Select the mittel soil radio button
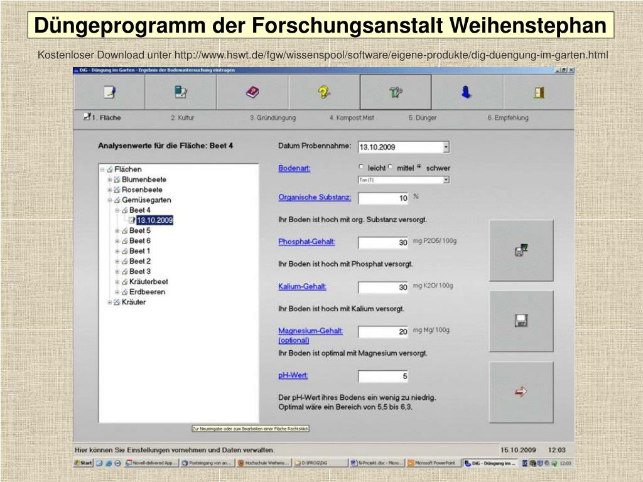The image size is (643, 482). tap(390, 167)
